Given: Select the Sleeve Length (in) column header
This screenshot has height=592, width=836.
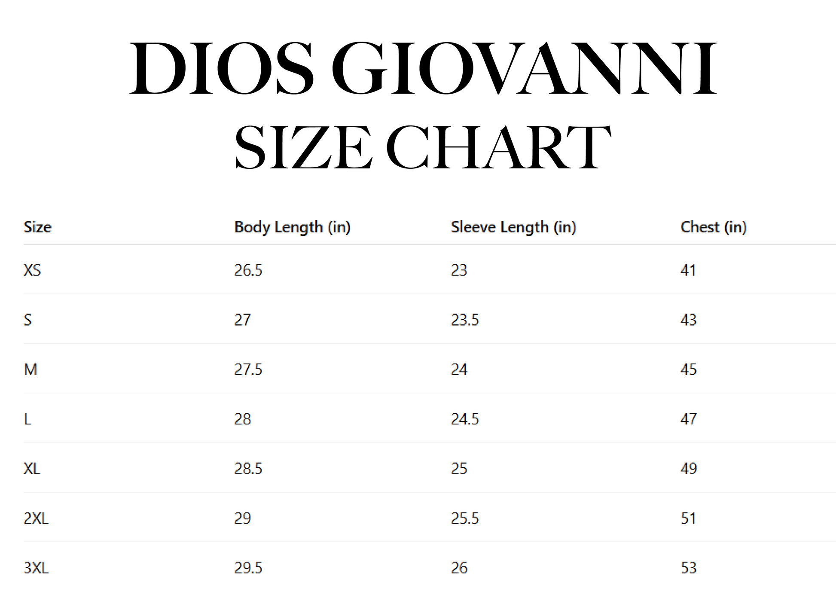Looking at the screenshot, I should tap(513, 227).
